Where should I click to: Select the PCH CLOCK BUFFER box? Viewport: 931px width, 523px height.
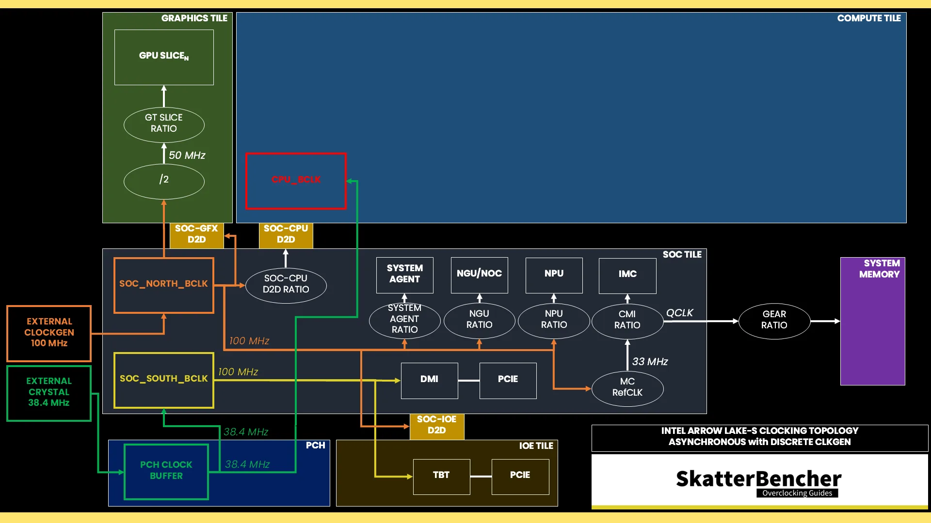tap(166, 471)
